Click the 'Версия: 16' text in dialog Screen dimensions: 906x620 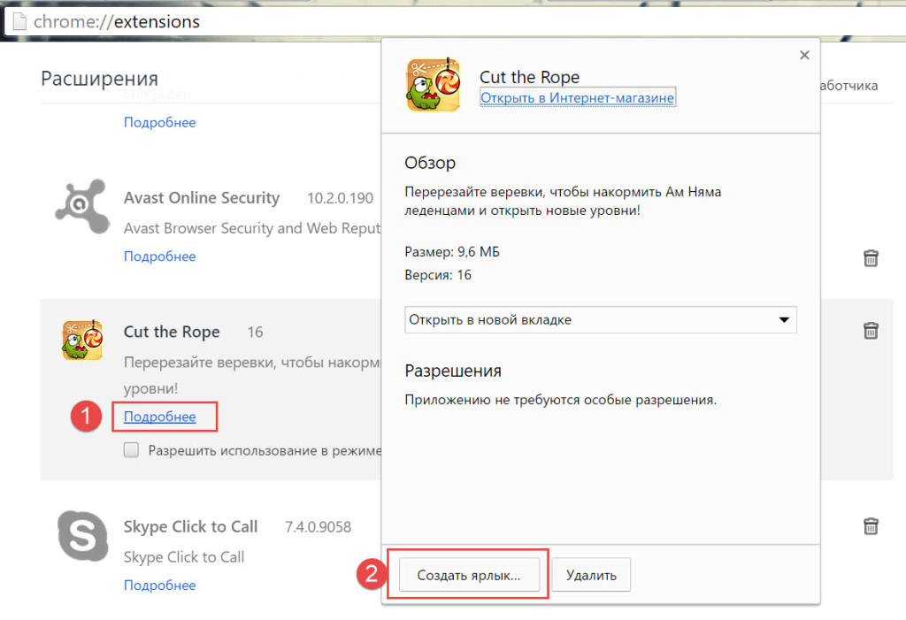click(438, 275)
